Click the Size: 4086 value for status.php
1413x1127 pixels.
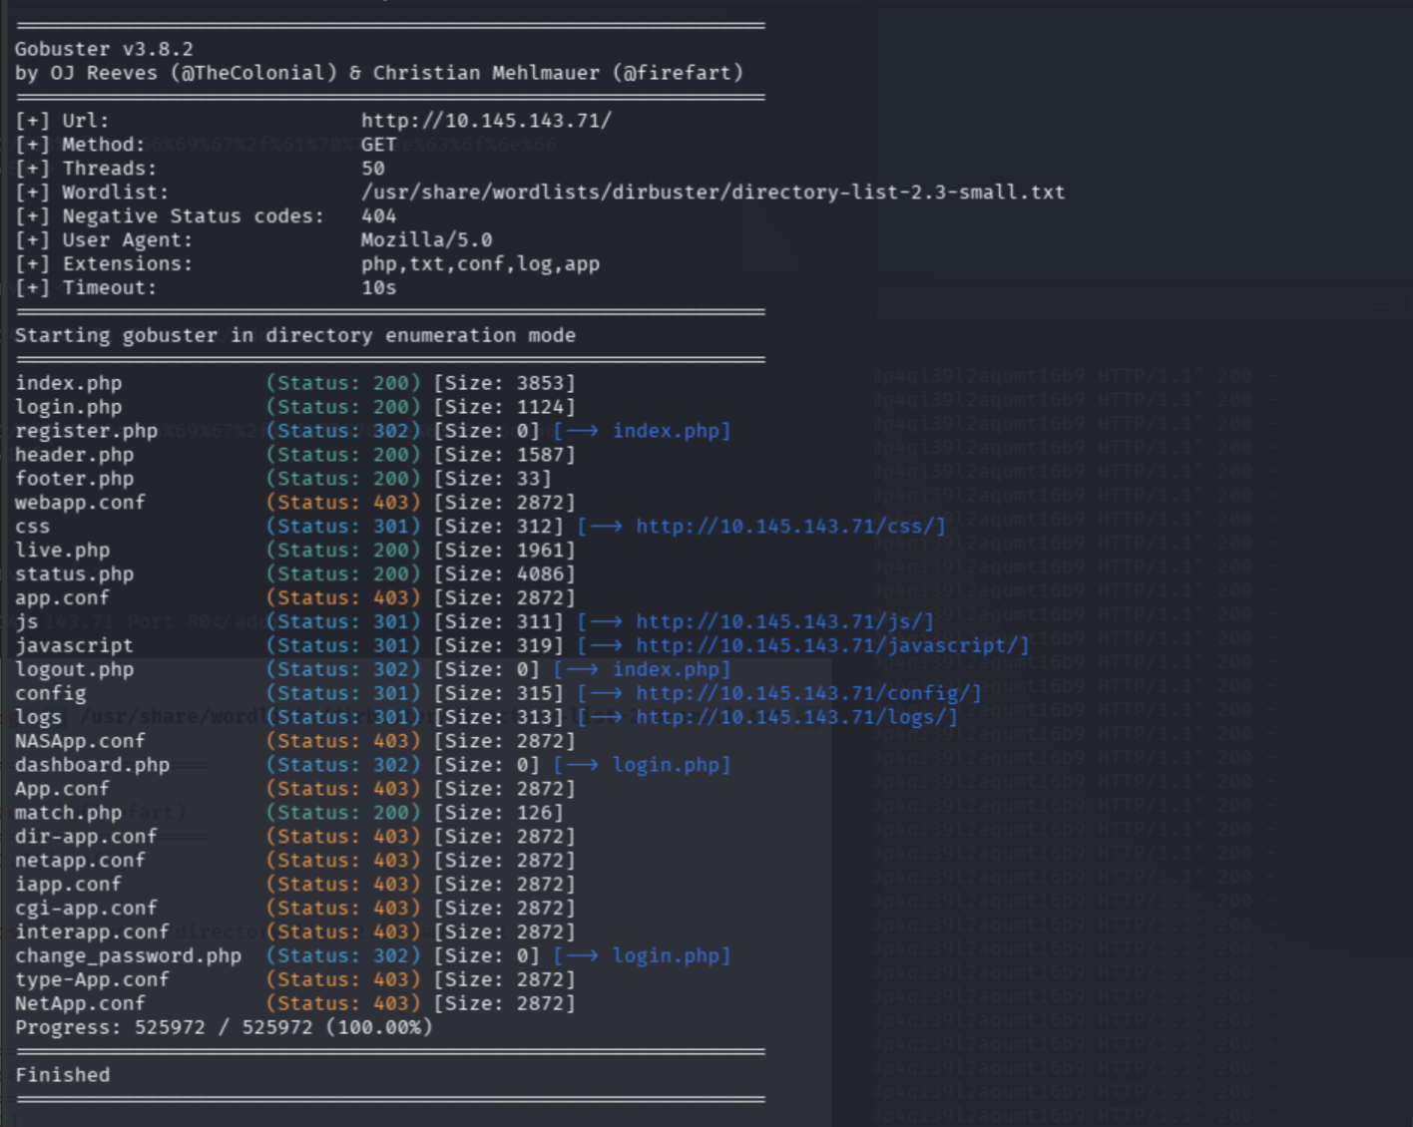pyautogui.click(x=505, y=574)
